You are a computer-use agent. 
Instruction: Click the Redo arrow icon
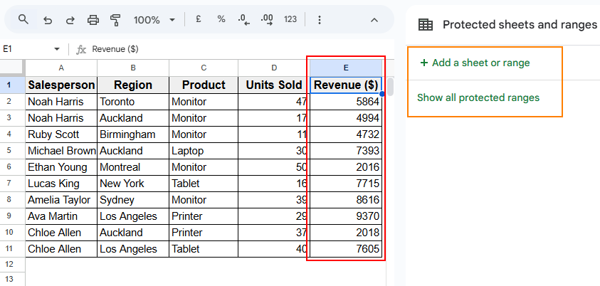tap(70, 20)
